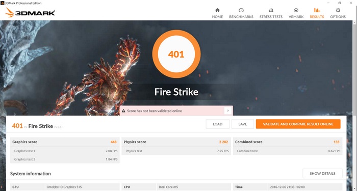Image resolution: width=357 pixels, height=191 pixels.
Task: Show system information details
Action: (x=322, y=174)
